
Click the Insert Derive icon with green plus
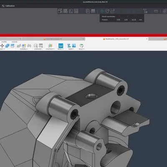click(69, 46)
